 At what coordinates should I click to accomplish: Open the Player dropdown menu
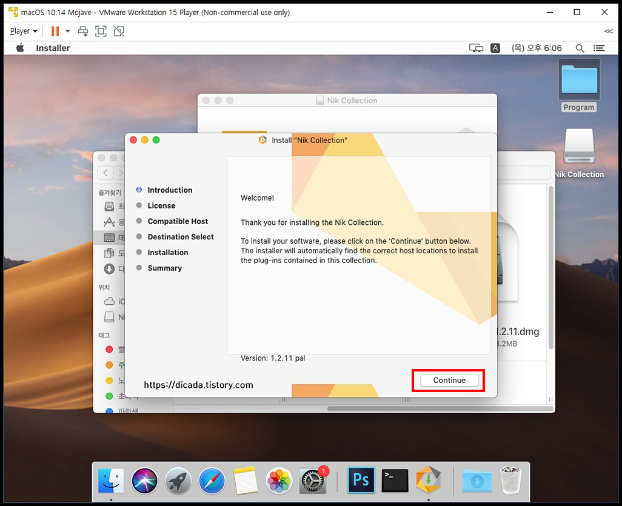[24, 31]
